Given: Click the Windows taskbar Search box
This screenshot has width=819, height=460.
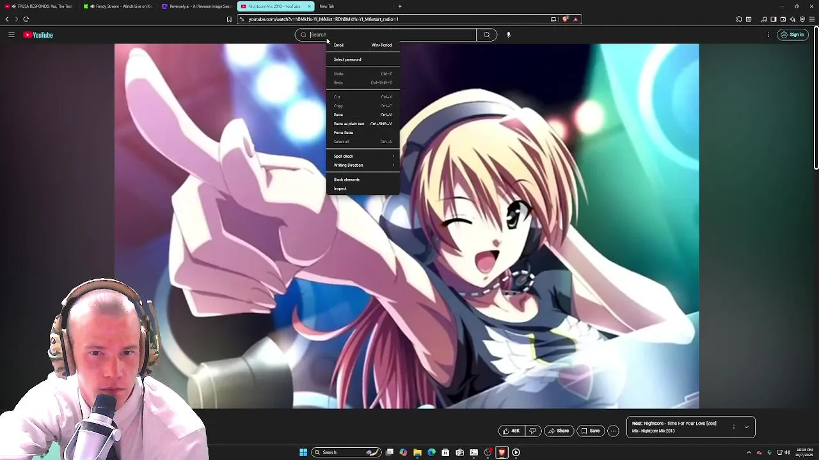Looking at the screenshot, I should (x=346, y=452).
